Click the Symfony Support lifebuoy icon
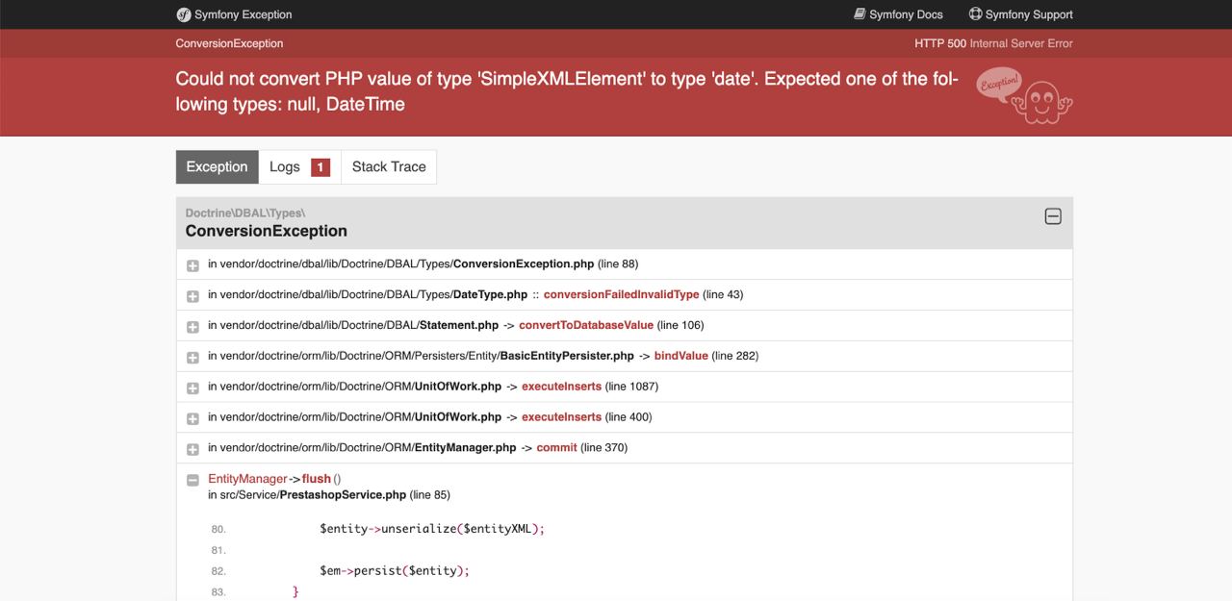The width and height of the screenshot is (1232, 601). (x=975, y=14)
